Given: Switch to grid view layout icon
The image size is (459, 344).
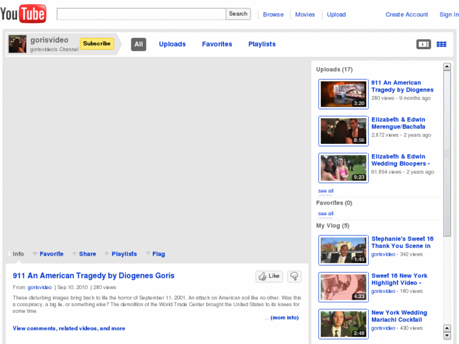Looking at the screenshot, I should pyautogui.click(x=441, y=44).
